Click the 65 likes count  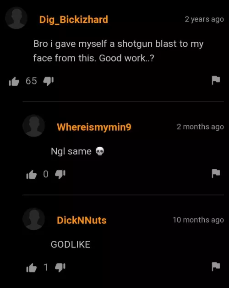click(31, 81)
